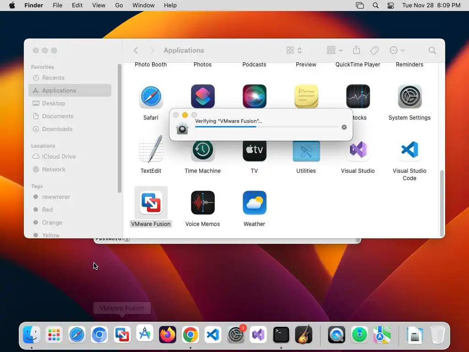This screenshot has height=352, width=469.
Task: Open GarageBand from the Dock
Action: [304, 335]
